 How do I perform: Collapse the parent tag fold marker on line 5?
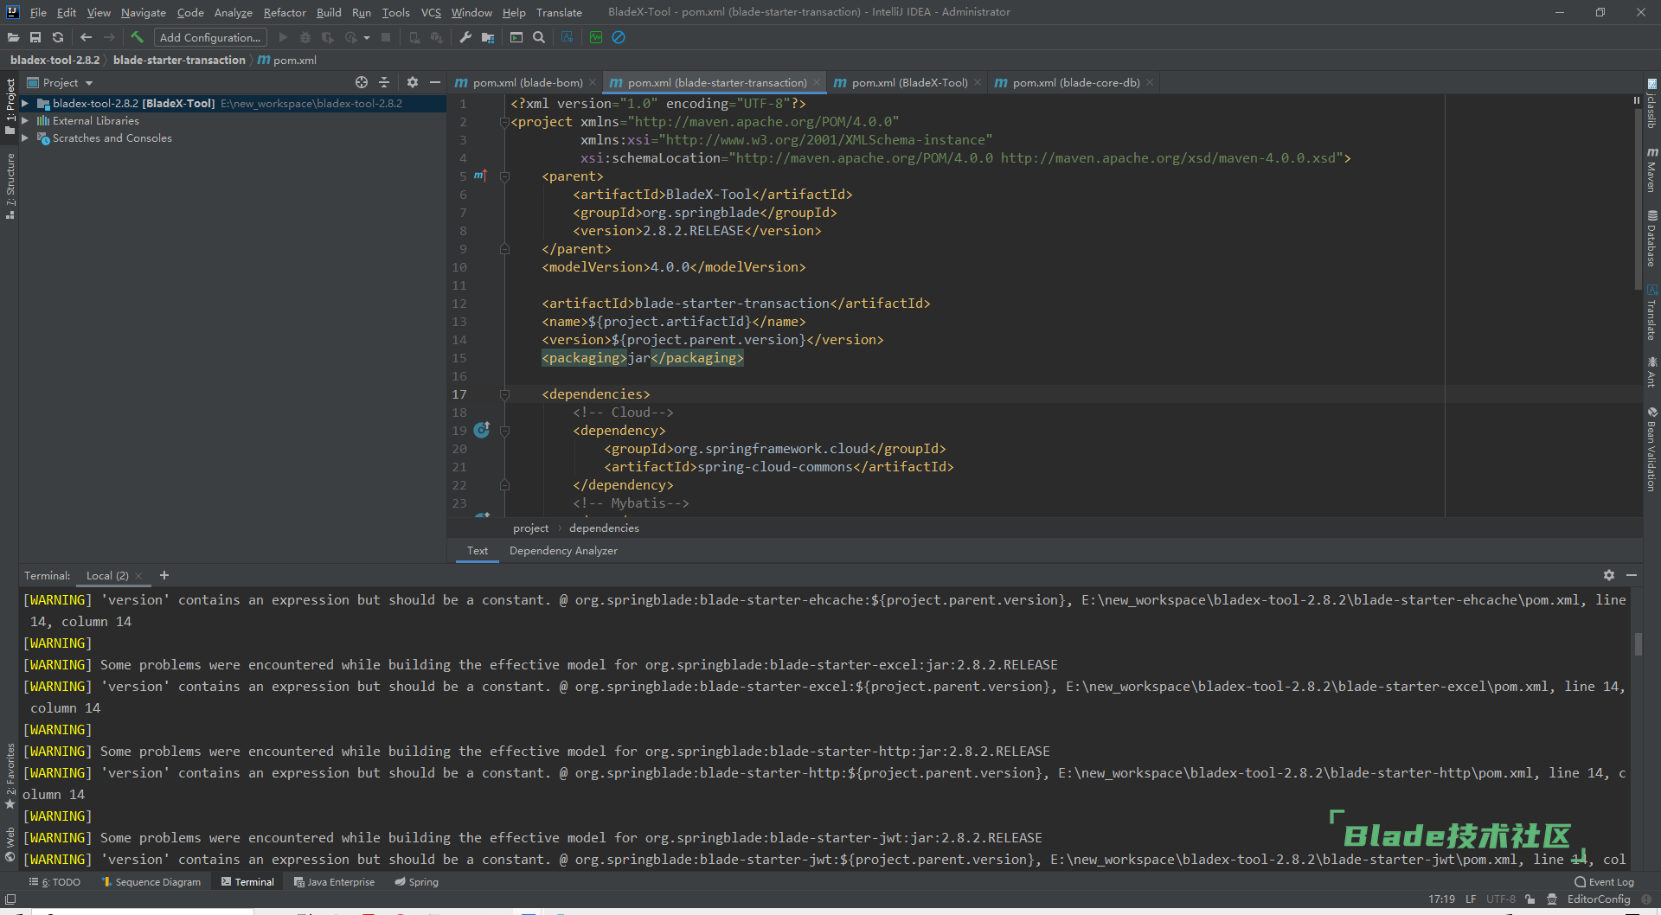(504, 176)
